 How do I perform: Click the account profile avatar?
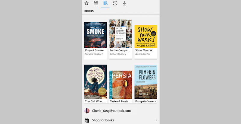[87, 111]
